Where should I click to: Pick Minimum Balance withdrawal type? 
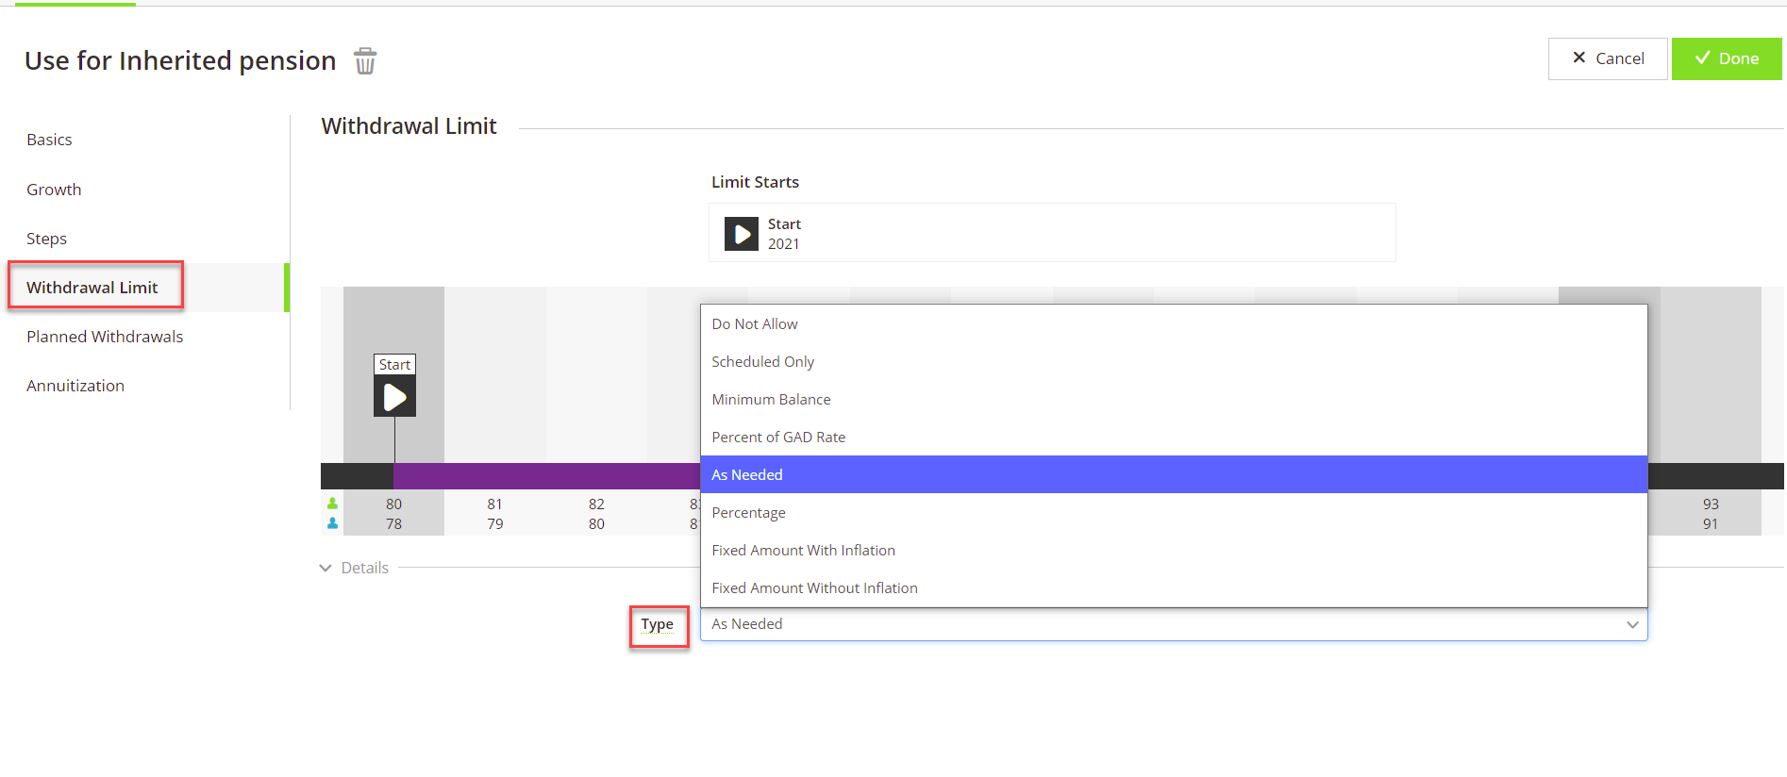(771, 399)
